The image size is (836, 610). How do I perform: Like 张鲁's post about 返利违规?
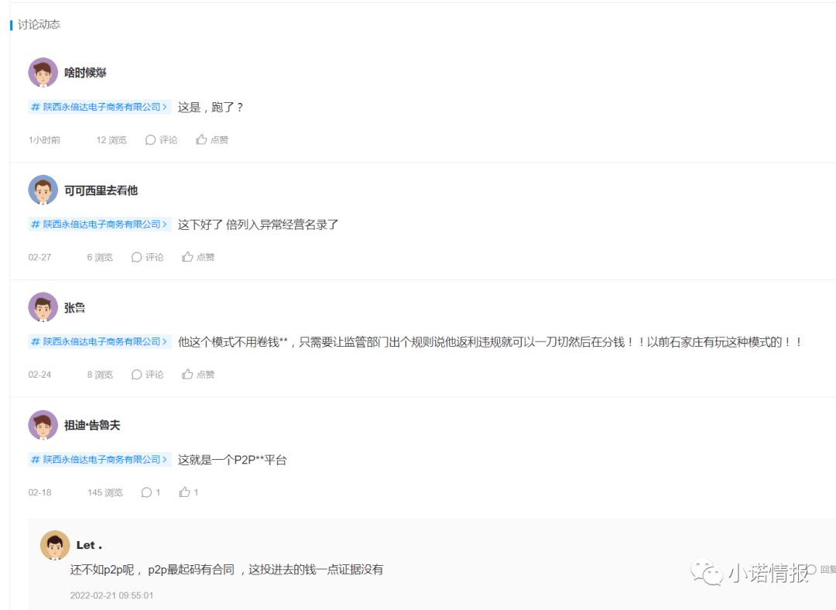tap(198, 375)
